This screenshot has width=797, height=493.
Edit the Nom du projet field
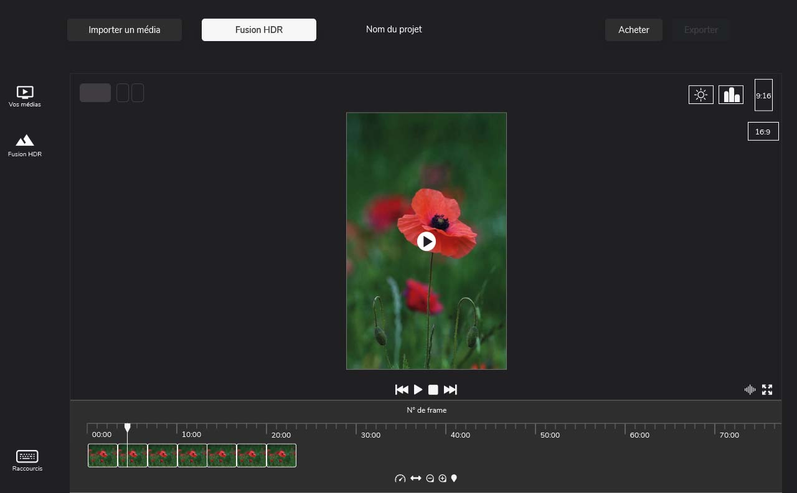(x=394, y=29)
